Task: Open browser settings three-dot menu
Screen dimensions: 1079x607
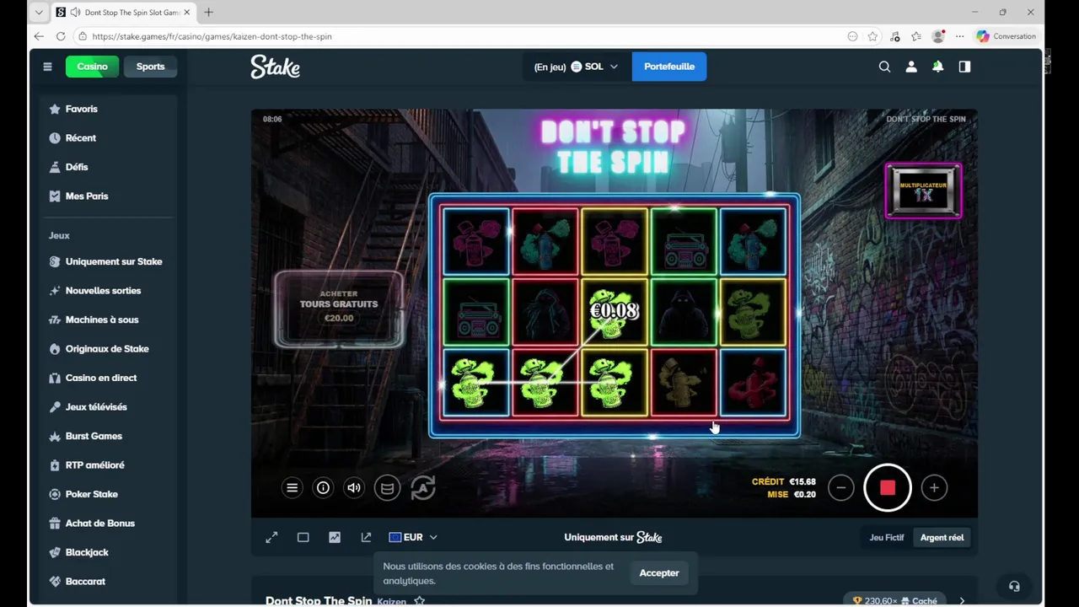Action: [x=959, y=36]
